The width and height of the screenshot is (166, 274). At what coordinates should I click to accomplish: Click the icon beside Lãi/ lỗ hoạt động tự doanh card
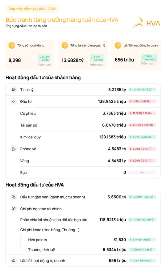[118, 45]
